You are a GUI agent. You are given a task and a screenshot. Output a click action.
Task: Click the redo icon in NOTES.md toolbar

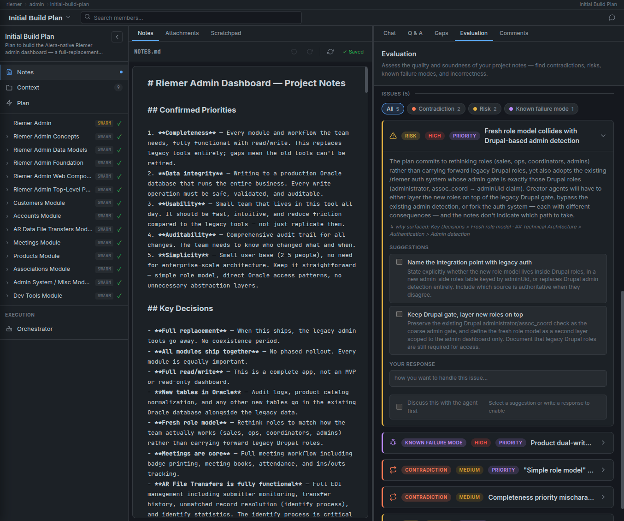pos(310,52)
